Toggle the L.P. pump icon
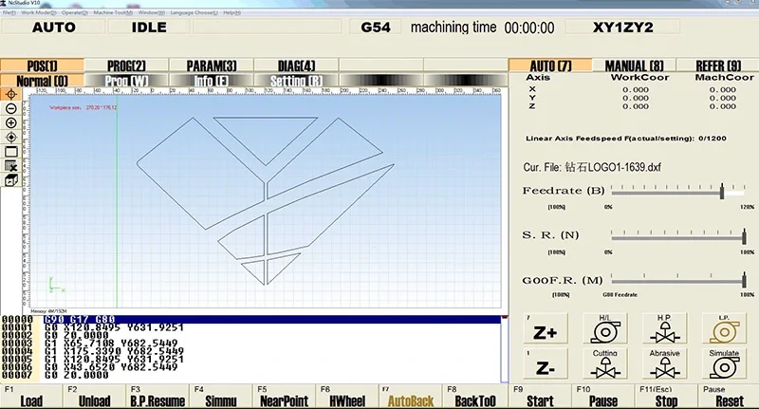Image resolution: width=759 pixels, height=409 pixels. (724, 329)
